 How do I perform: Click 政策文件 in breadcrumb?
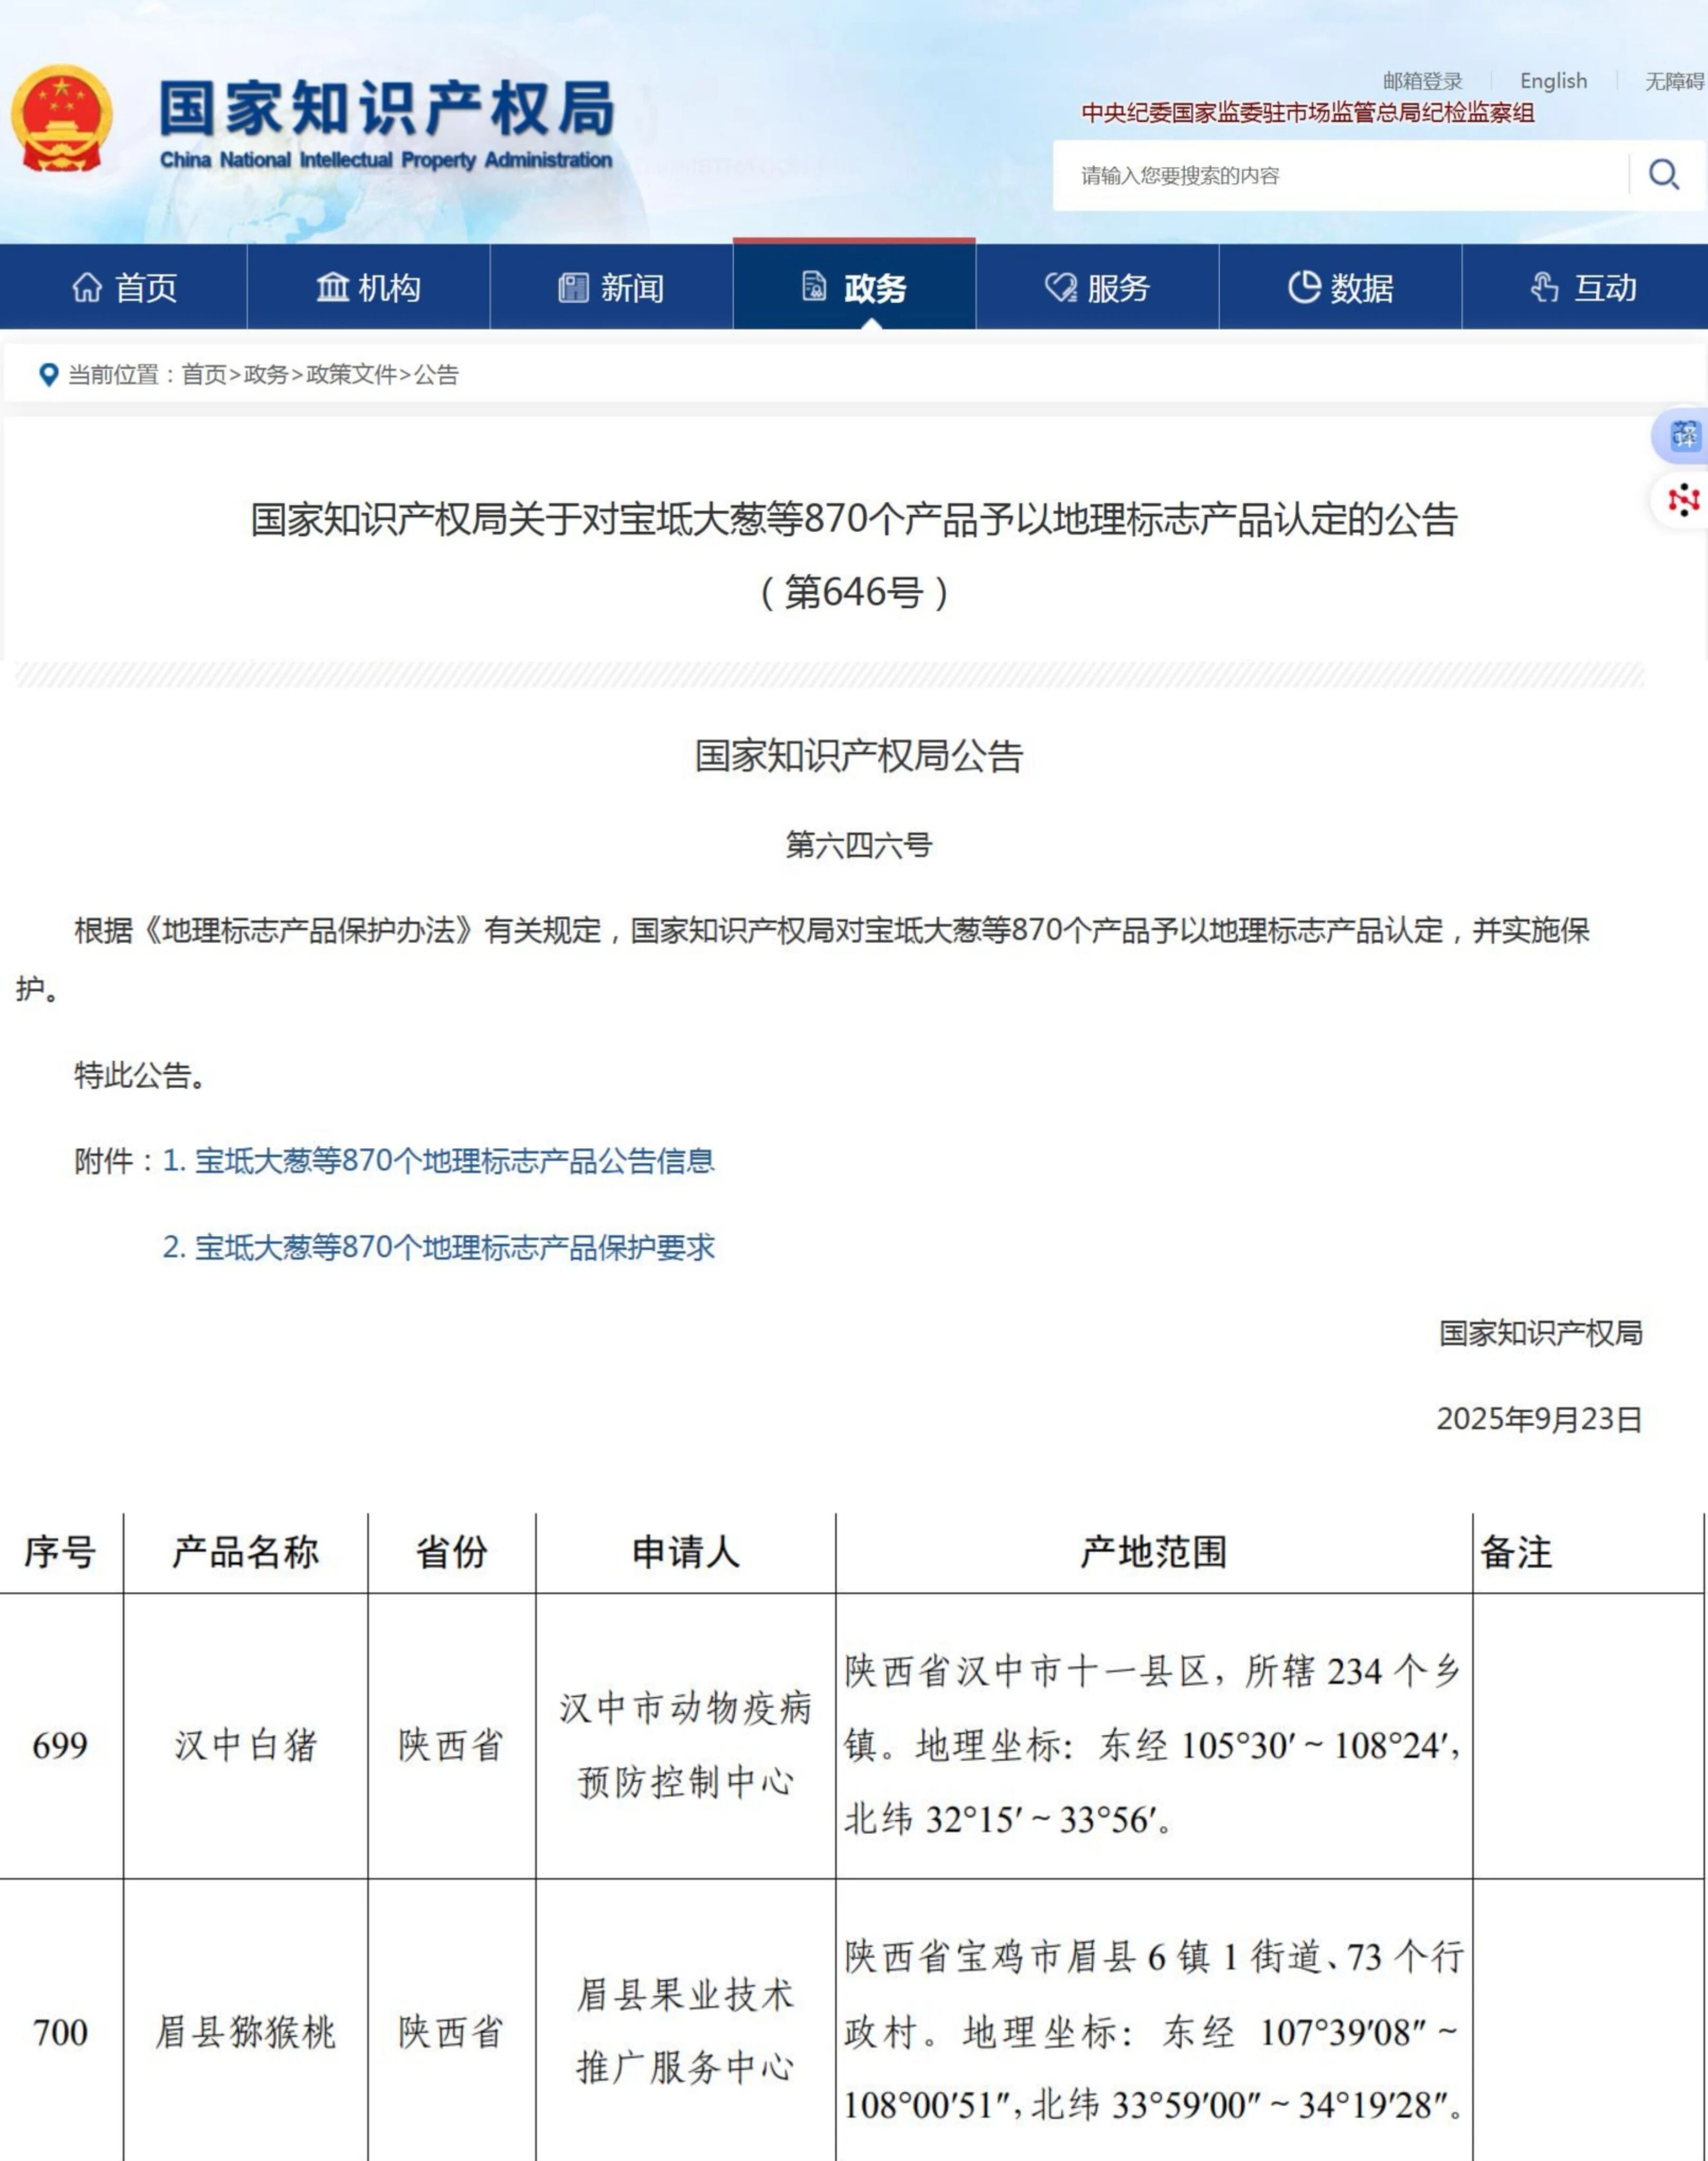351,375
